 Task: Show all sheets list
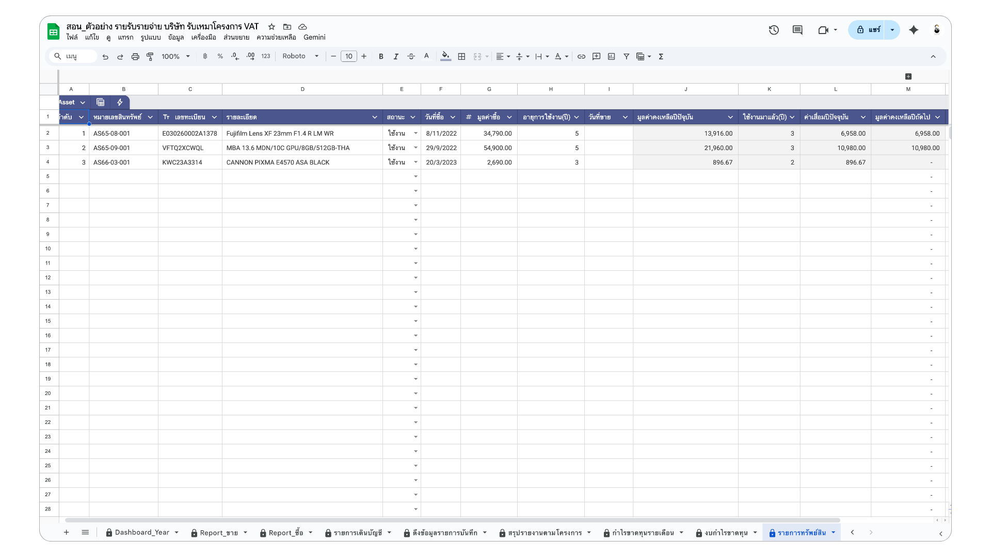(x=85, y=532)
